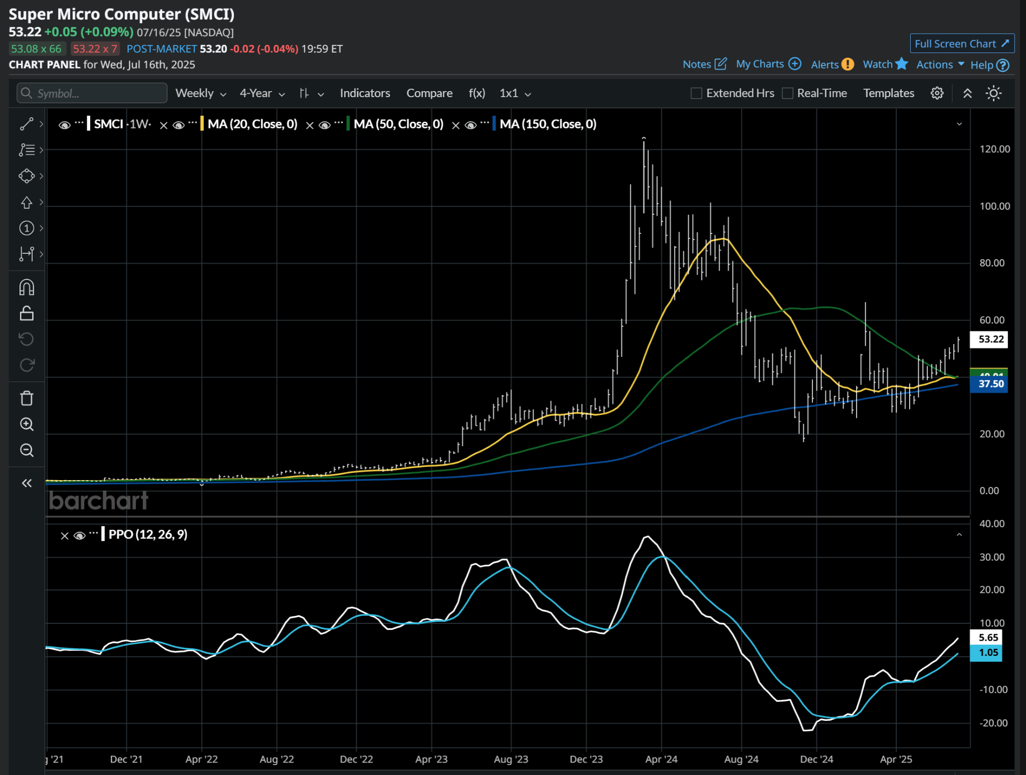Collapse the main chart legend chevron
Image resolution: width=1026 pixels, height=775 pixels.
coord(959,124)
